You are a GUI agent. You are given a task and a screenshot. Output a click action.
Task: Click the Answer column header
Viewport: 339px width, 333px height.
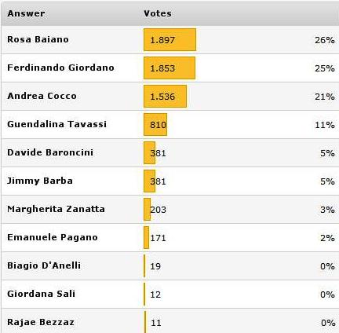click(x=26, y=13)
